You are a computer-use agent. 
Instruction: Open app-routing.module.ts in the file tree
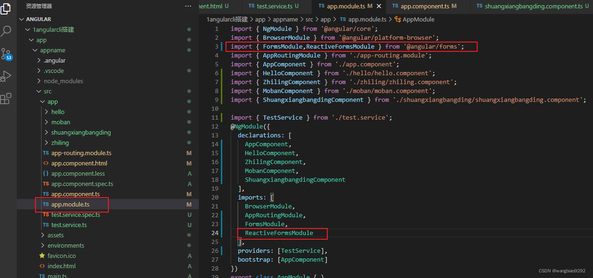pos(81,153)
